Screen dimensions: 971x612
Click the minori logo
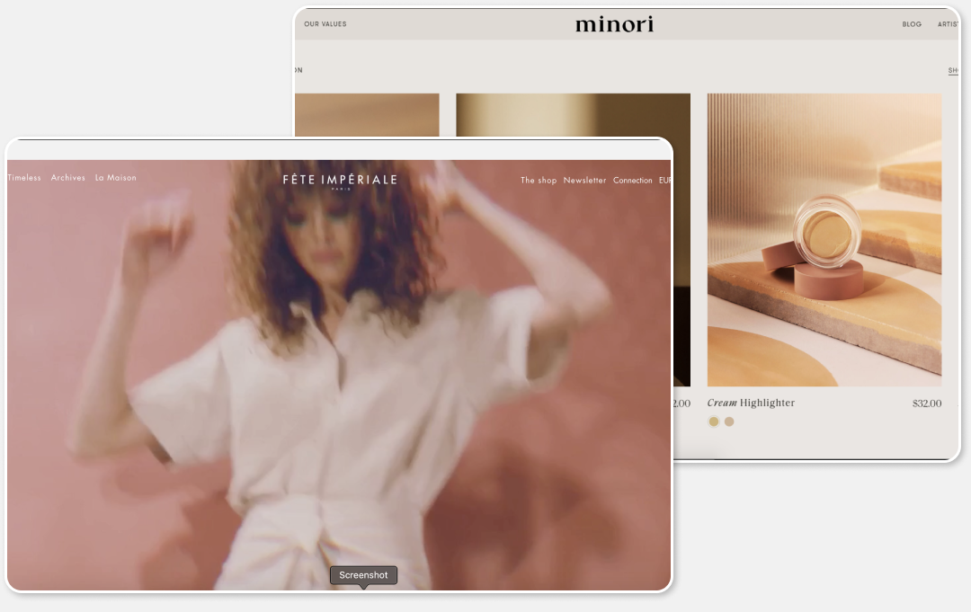[x=614, y=24]
